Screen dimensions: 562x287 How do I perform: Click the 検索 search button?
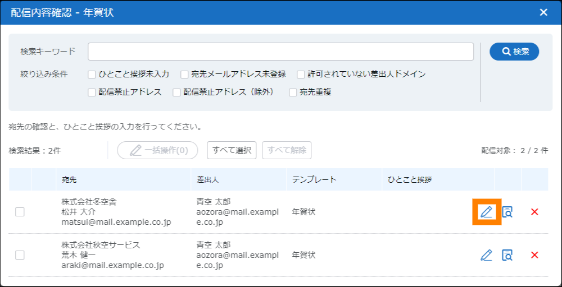[x=514, y=52]
